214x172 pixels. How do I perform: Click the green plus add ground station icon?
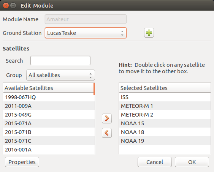pos(149,33)
